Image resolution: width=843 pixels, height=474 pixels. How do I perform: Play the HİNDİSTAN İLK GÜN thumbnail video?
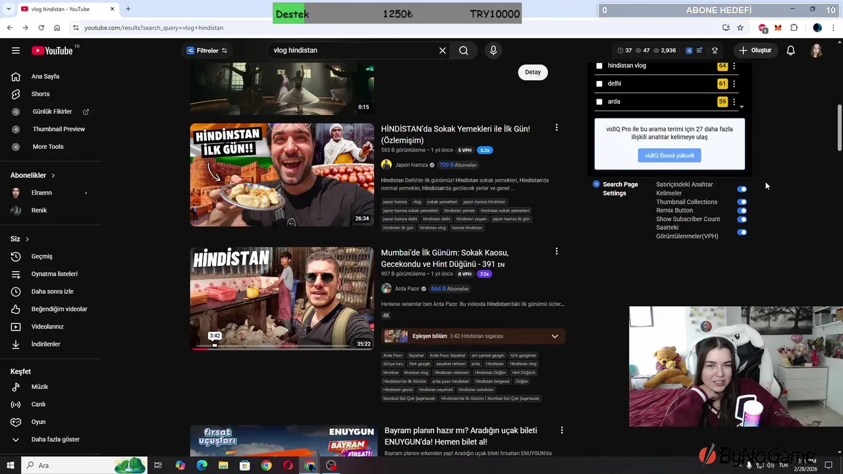point(282,174)
